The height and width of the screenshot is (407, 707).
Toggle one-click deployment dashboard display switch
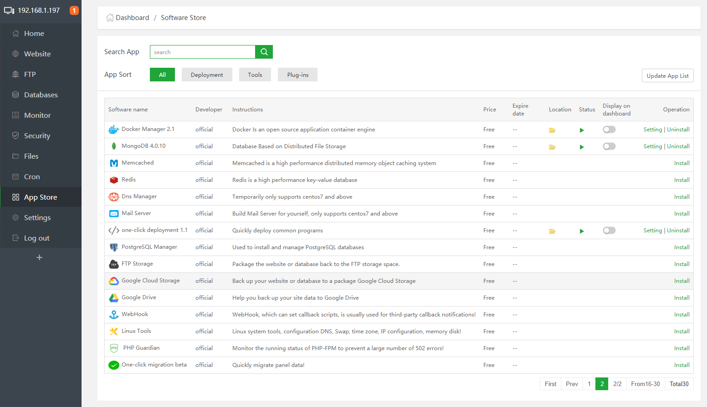click(x=609, y=231)
